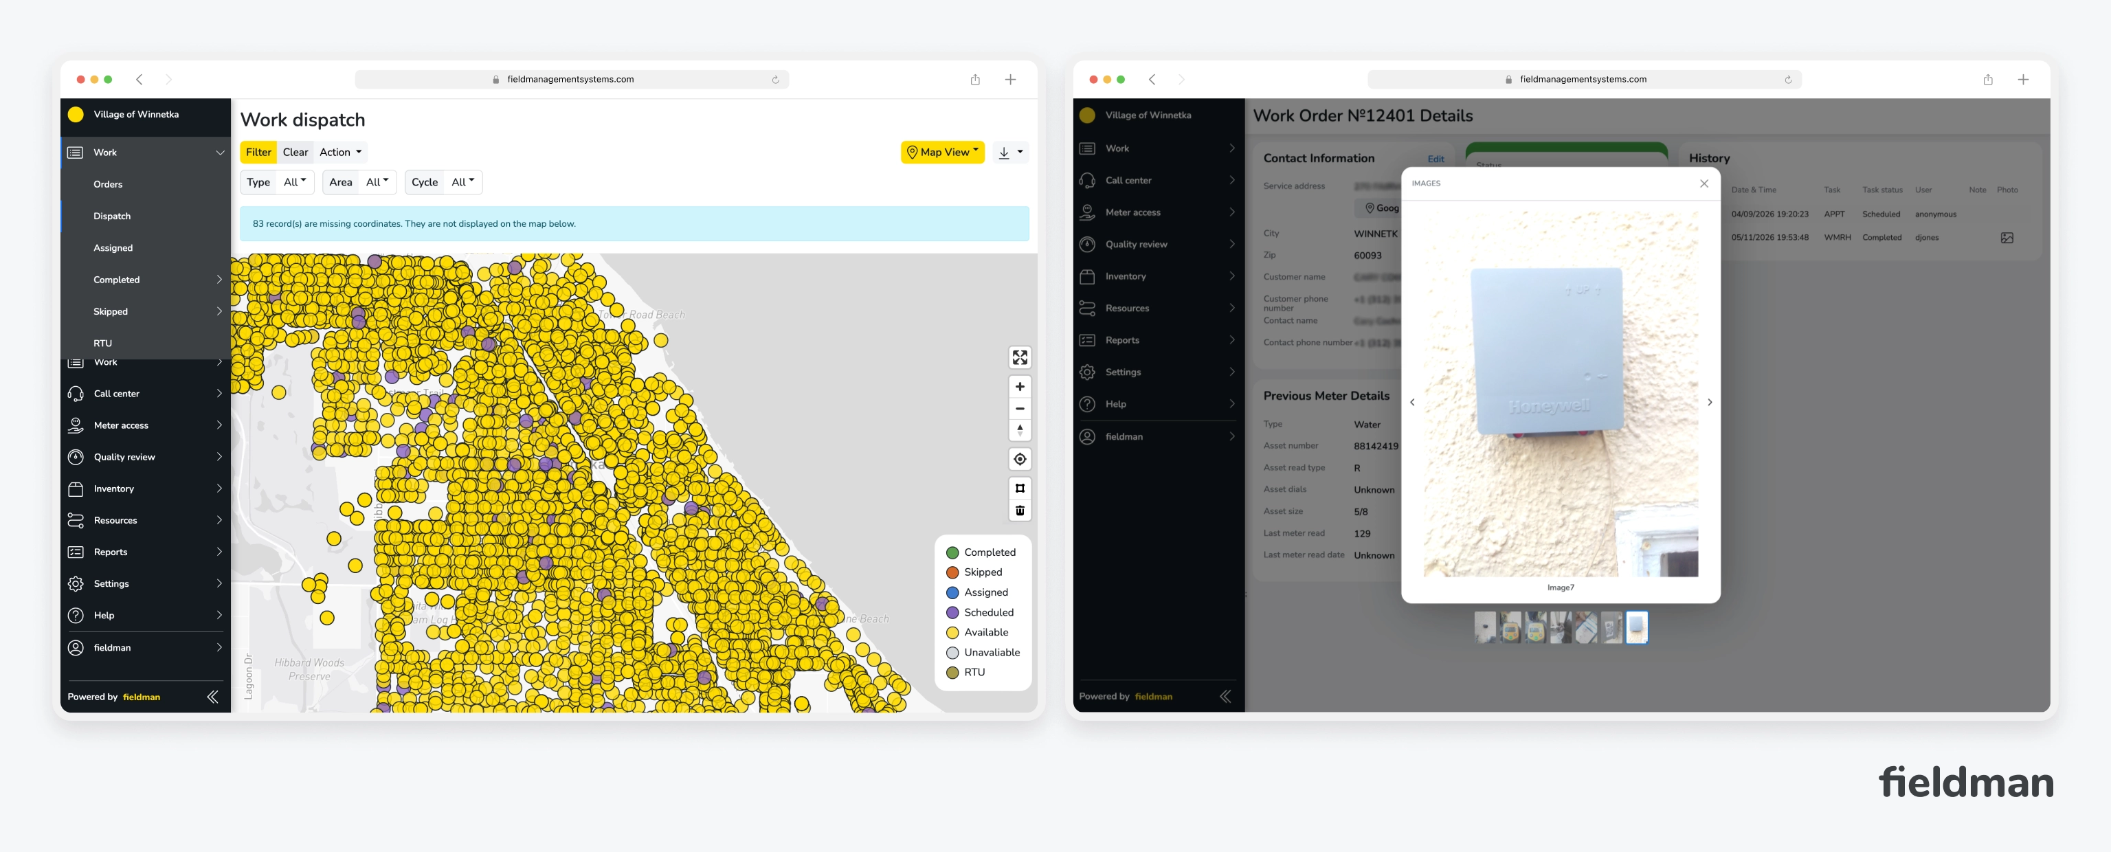Share page in right browser window
The width and height of the screenshot is (2111, 852).
1988,80
